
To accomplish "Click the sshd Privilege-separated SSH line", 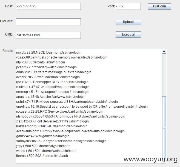I will (x=67, y=102).
